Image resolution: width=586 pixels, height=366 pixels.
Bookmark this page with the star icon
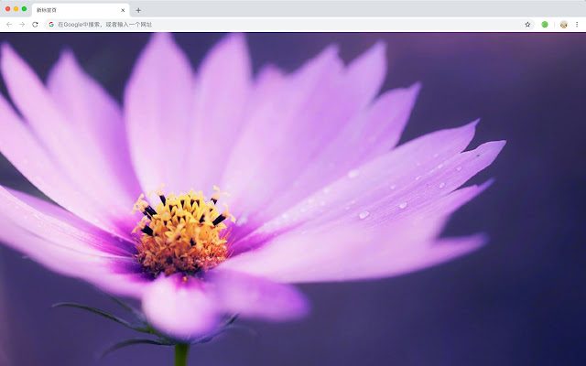pos(527,25)
